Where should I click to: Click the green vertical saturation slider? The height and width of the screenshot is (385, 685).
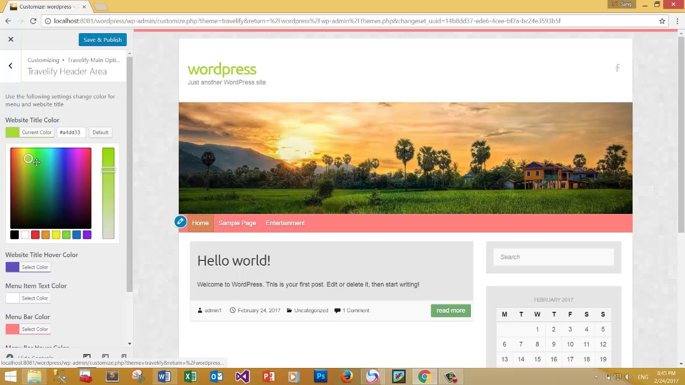point(108,194)
